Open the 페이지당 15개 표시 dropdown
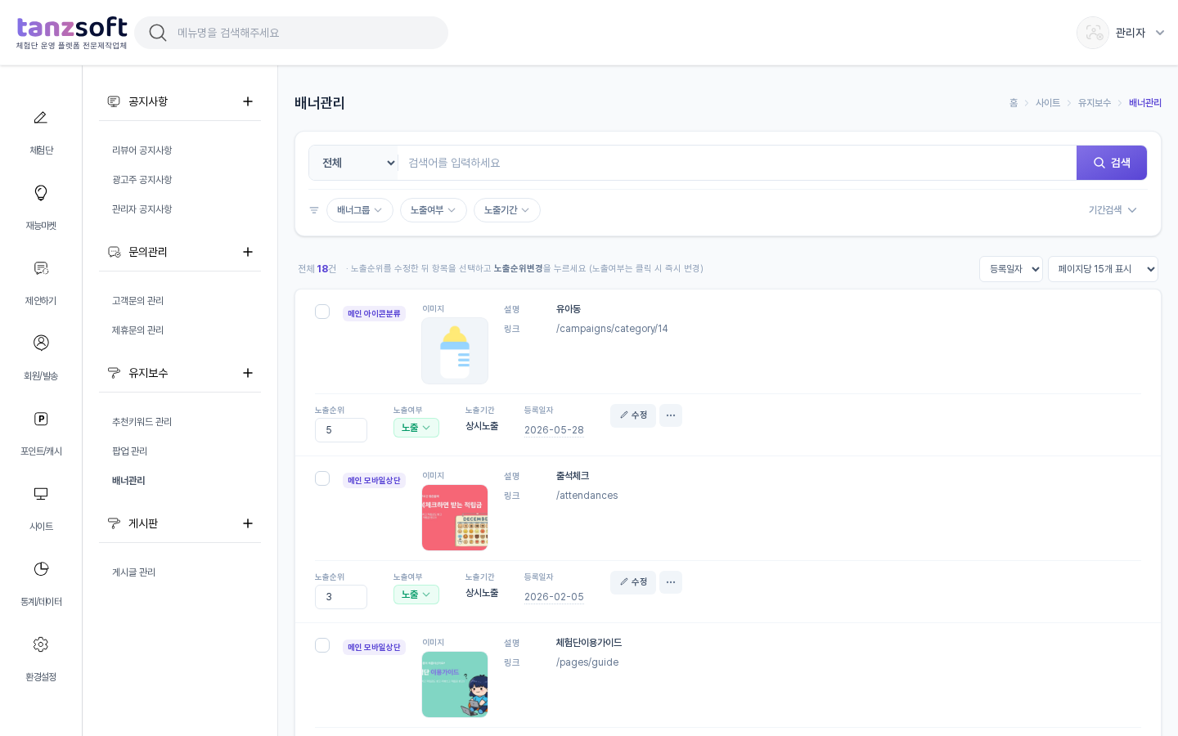Image resolution: width=1178 pixels, height=736 pixels. [x=1103, y=269]
